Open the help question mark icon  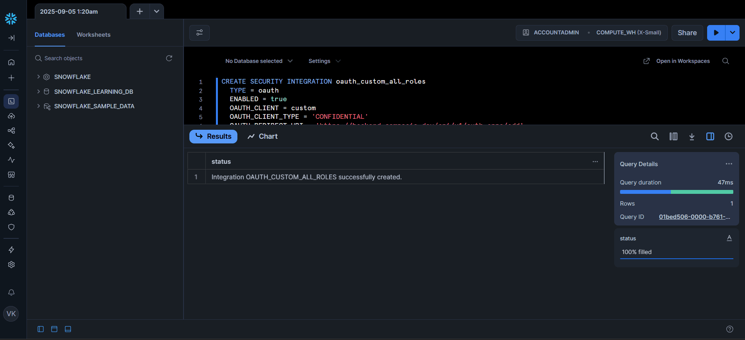coord(730,329)
